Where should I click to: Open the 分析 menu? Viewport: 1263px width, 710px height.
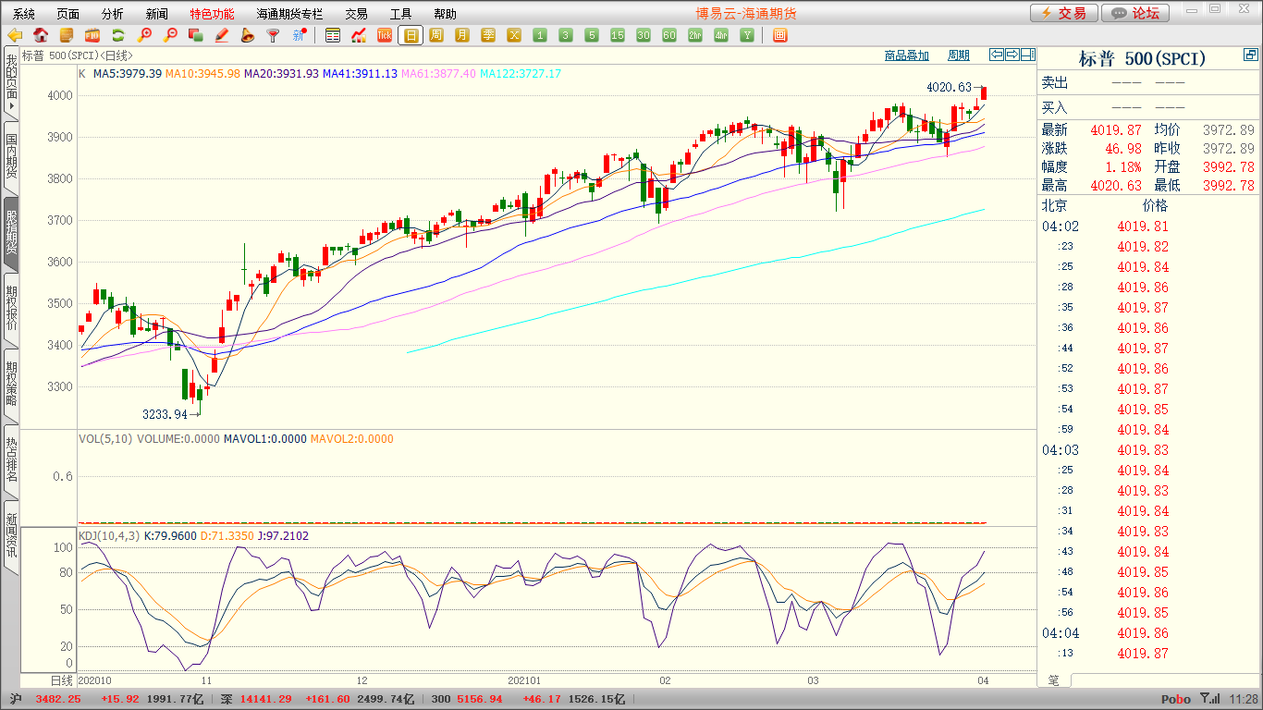[x=113, y=14]
